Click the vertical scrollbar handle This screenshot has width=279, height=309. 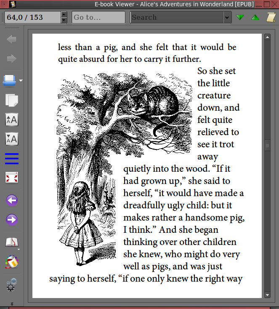267,146
